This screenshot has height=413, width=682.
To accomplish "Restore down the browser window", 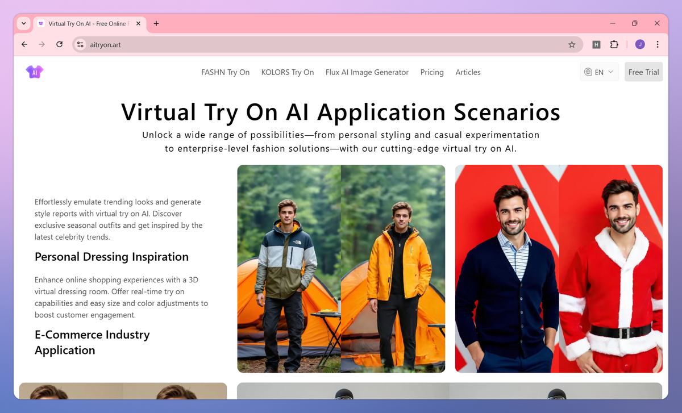I will 635,23.
